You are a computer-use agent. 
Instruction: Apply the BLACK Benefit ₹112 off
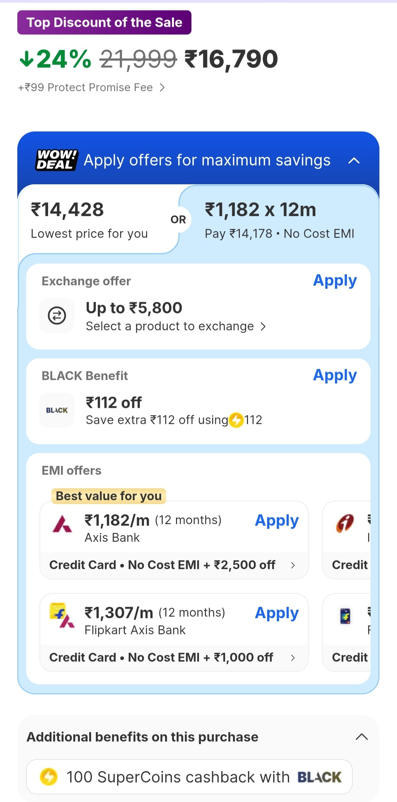pos(335,375)
